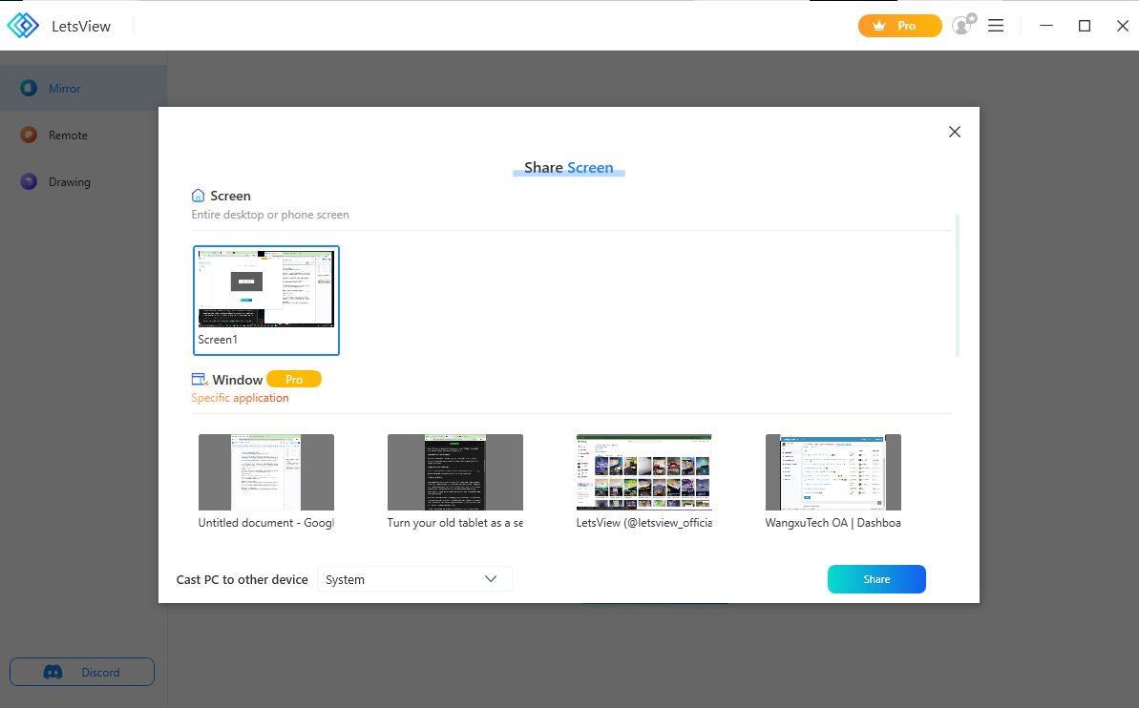Open the Remote section icon
Screen dimensions: 1139x708
click(29, 135)
